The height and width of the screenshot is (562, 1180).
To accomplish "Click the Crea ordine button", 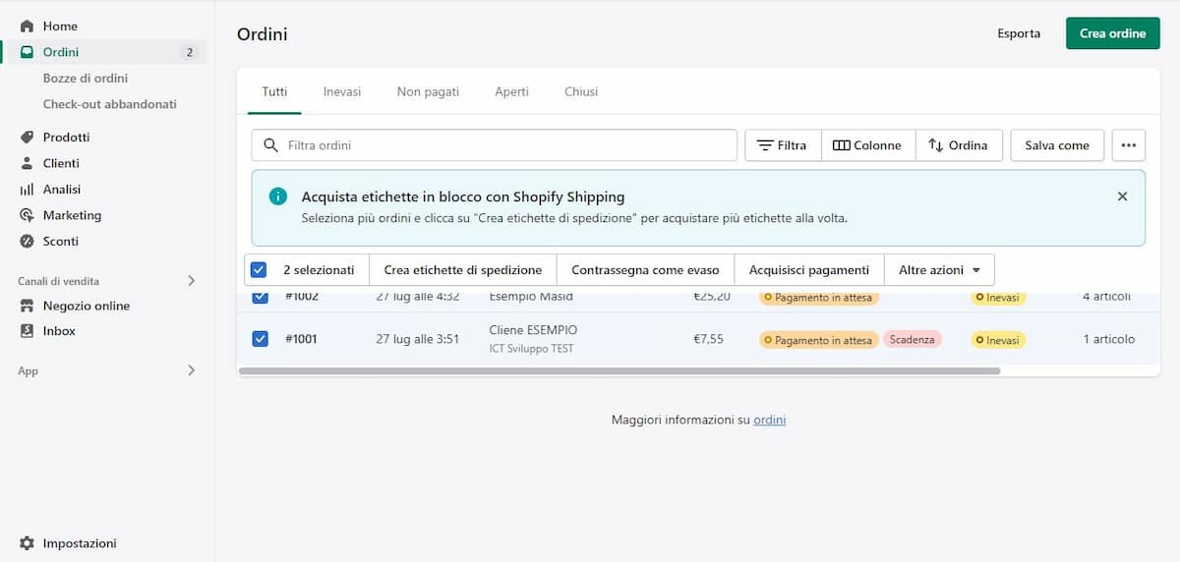I will click(1112, 33).
